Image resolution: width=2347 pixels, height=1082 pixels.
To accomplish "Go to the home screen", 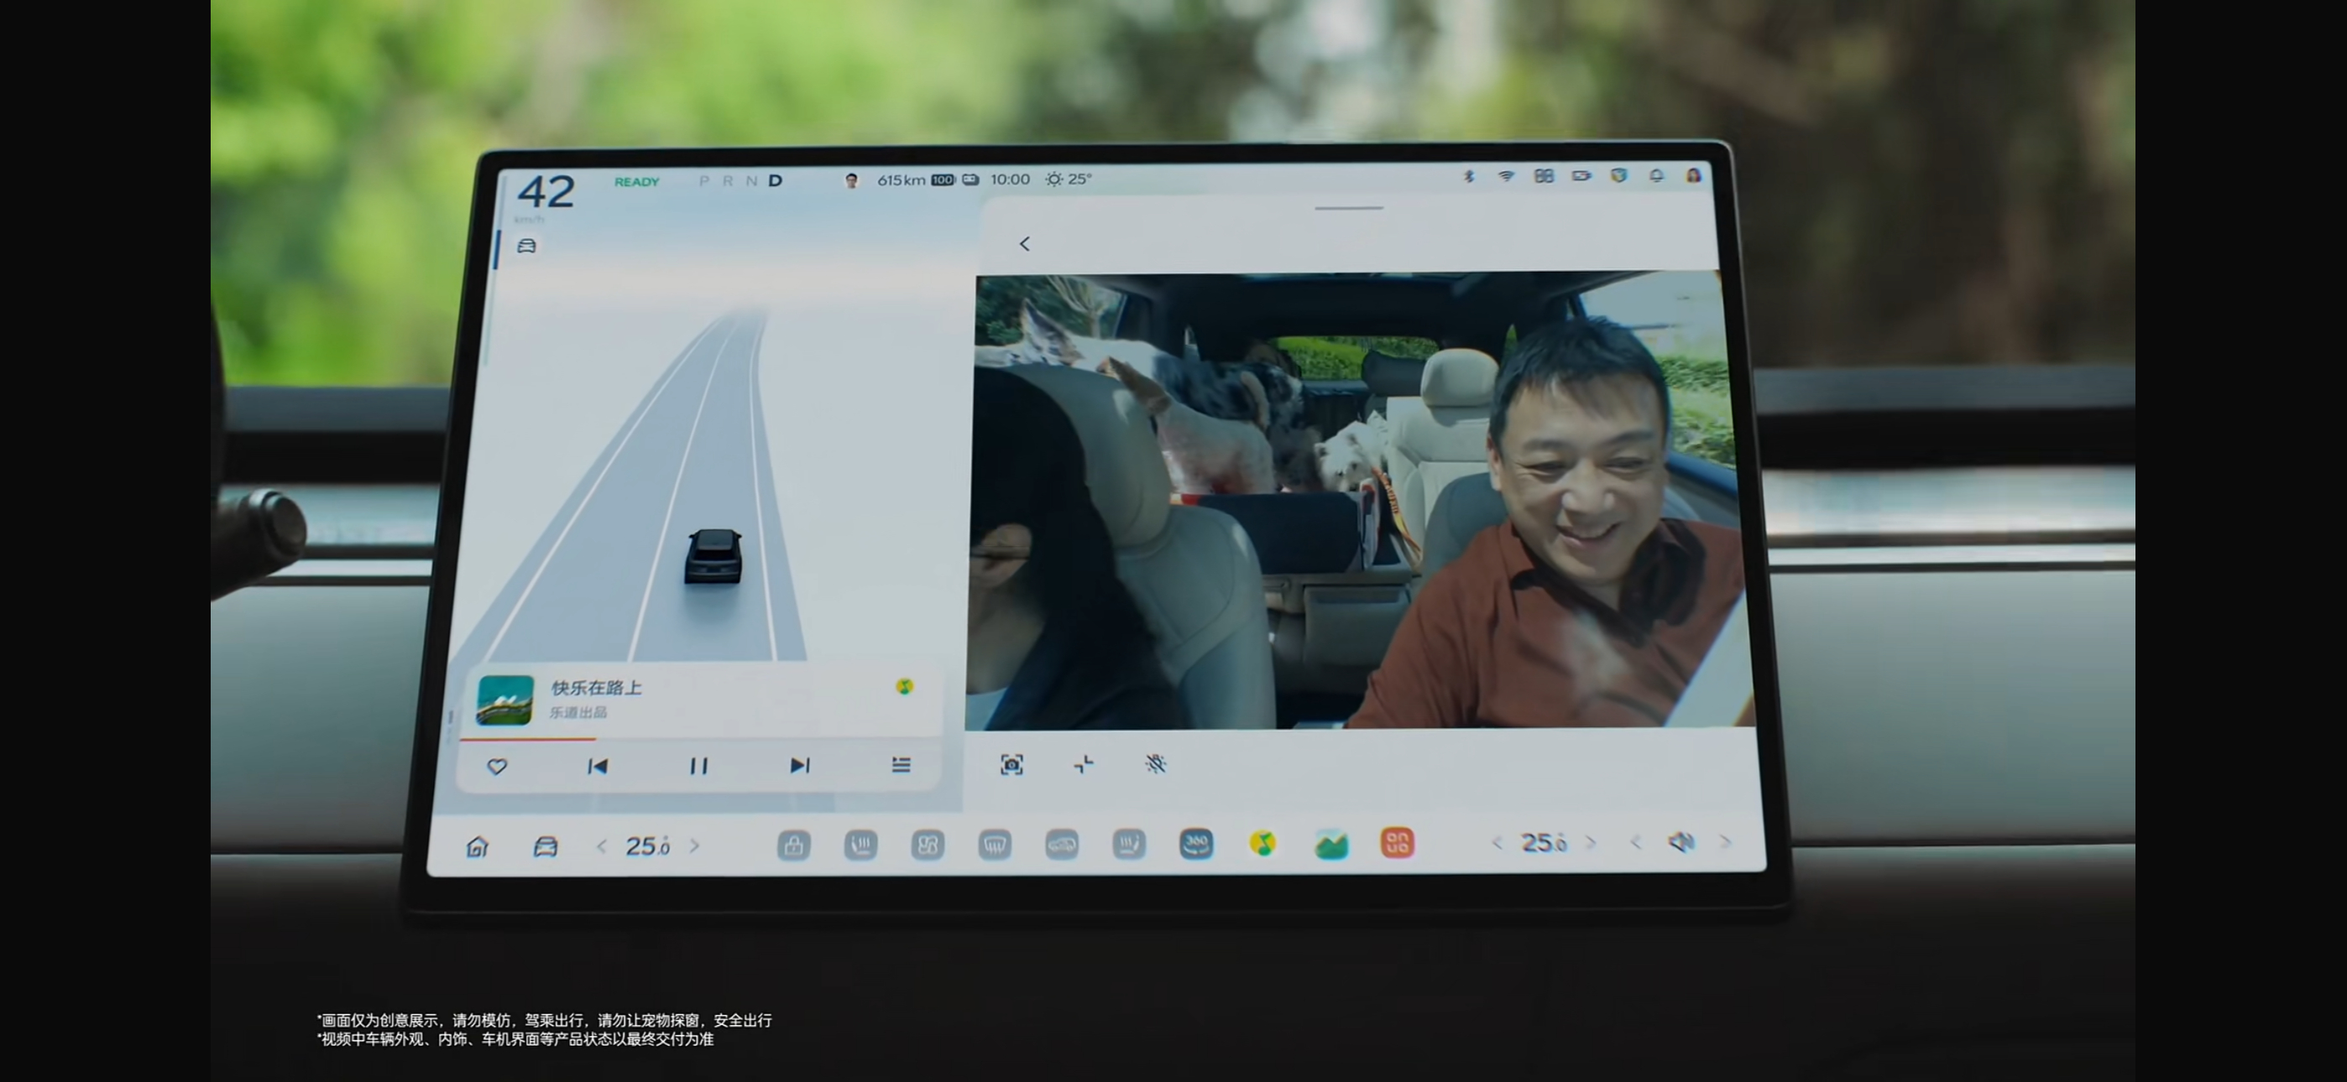I will [x=477, y=847].
